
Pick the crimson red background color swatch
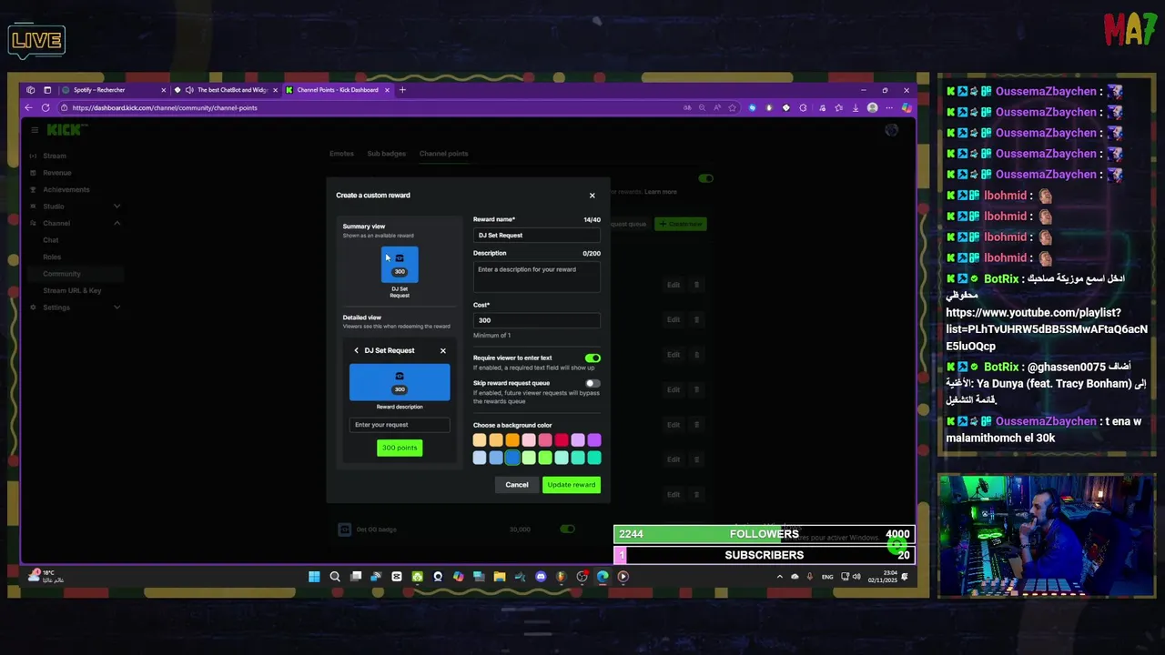point(562,440)
